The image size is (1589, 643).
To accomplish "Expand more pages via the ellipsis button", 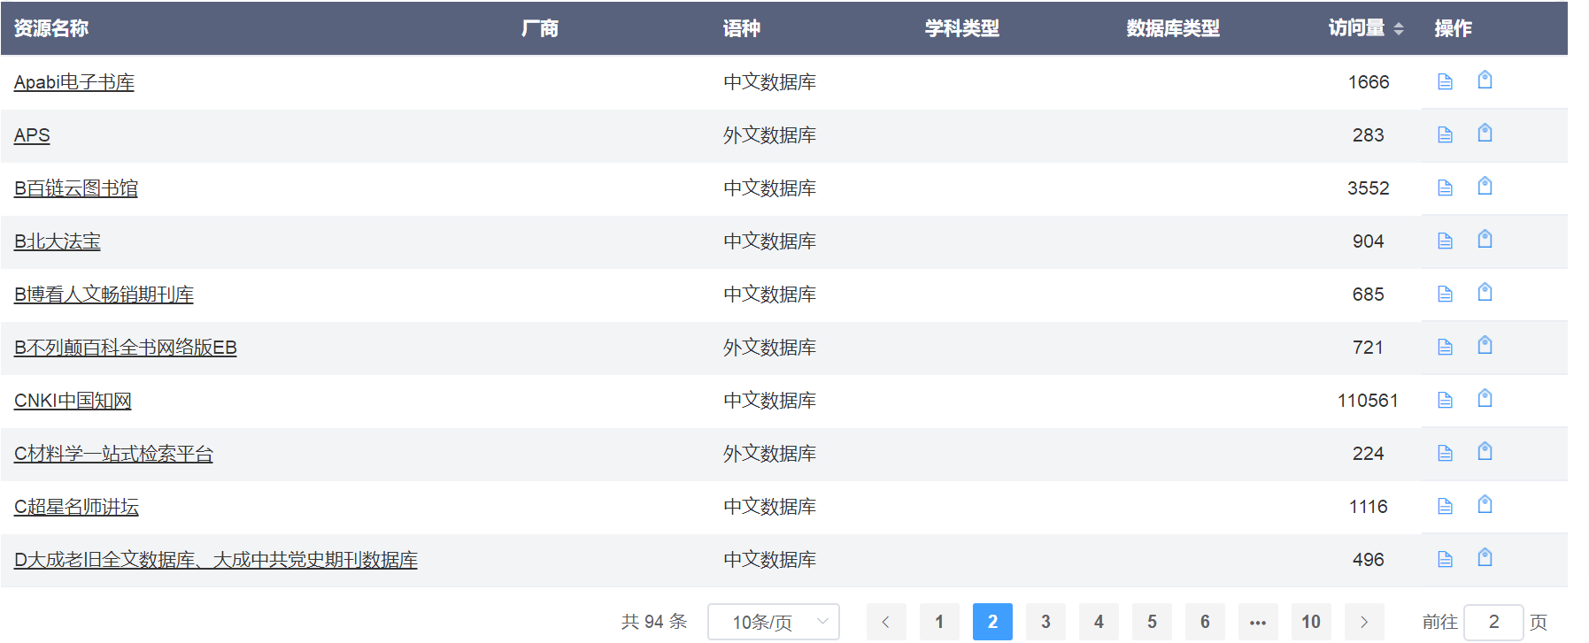I will (x=1257, y=622).
